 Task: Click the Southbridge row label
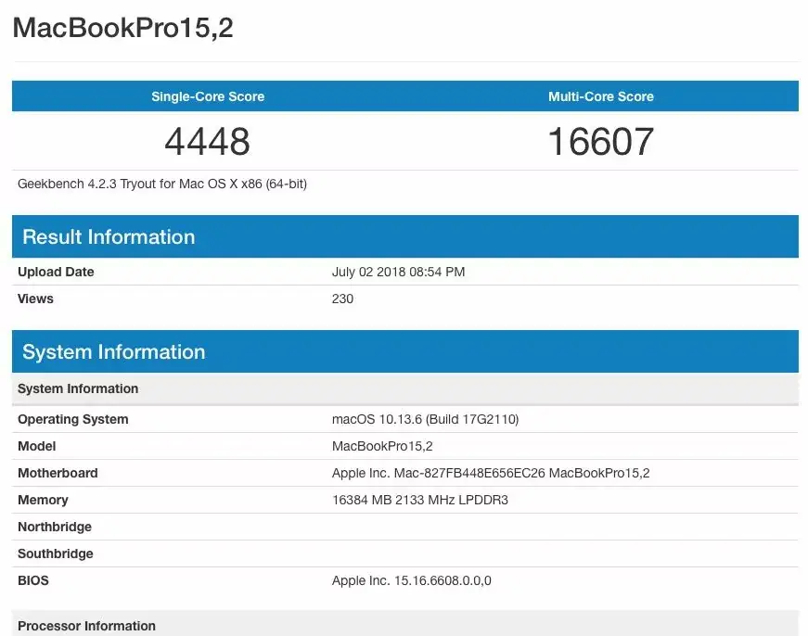55,553
